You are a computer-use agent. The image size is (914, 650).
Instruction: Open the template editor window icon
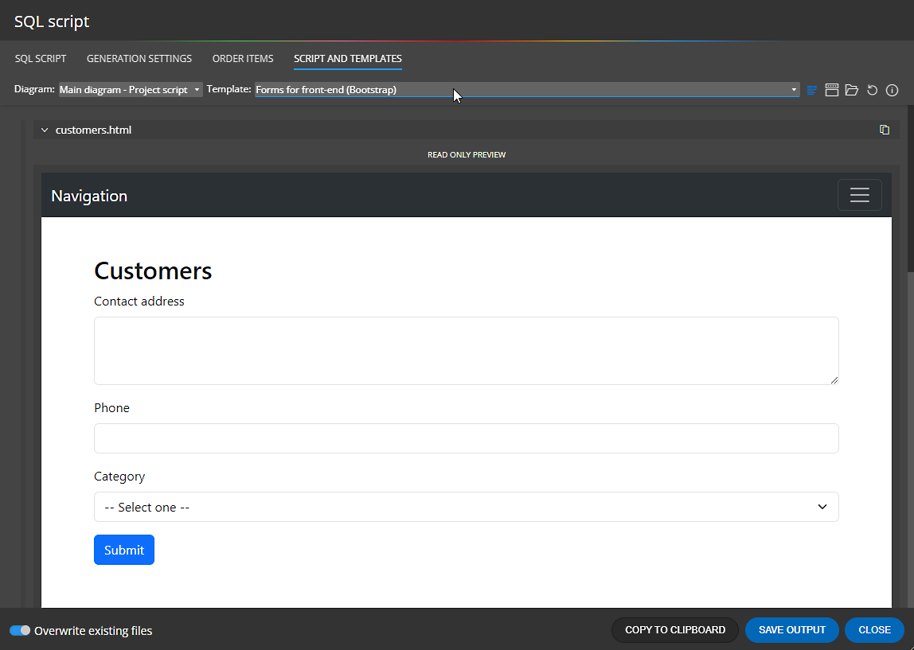pos(831,90)
